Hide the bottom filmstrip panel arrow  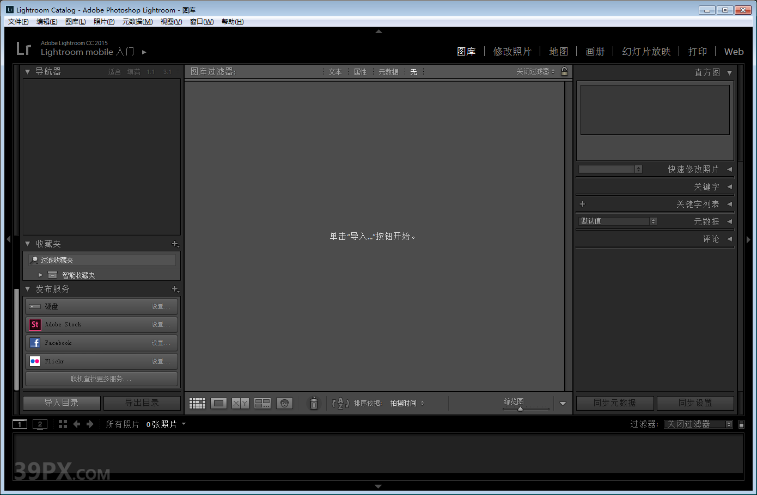378,486
